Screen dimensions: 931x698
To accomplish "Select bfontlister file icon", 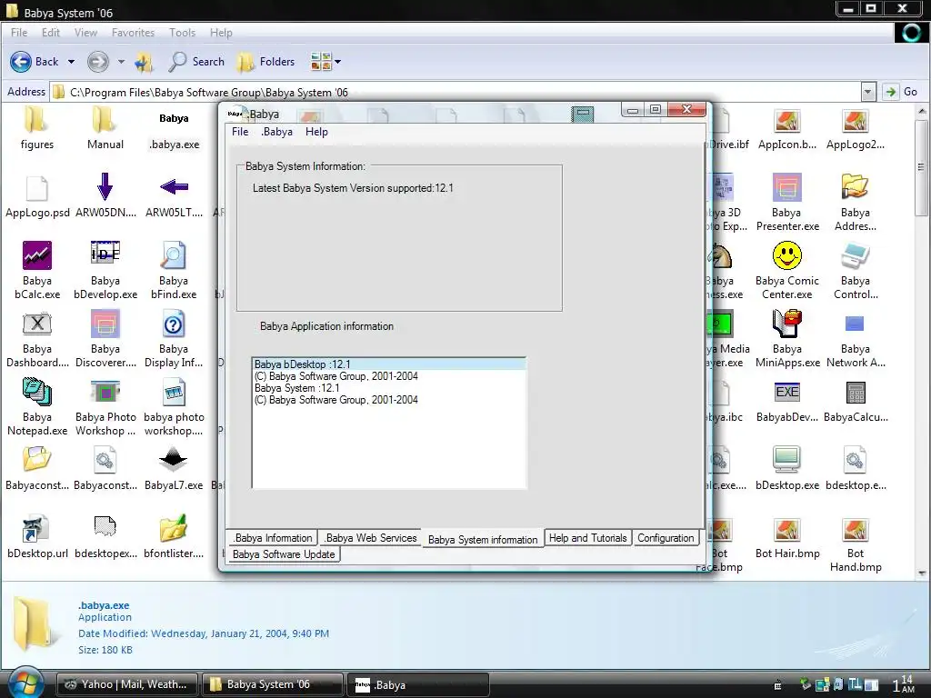I will 174,537.
